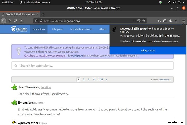This screenshot has height=125, width=187.
Task: Click here to install browser extension link
Action: tap(45, 55)
